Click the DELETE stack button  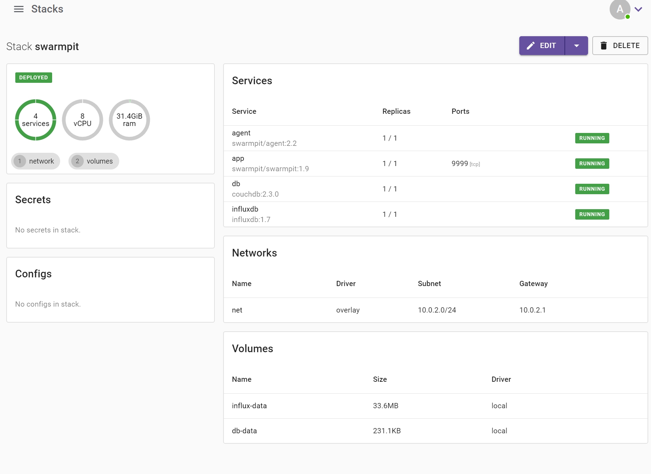620,46
